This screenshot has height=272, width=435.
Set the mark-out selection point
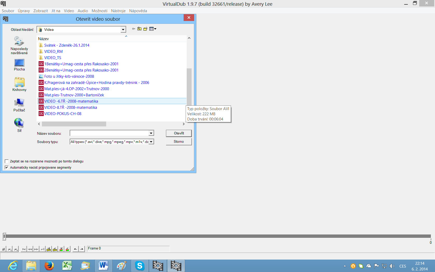point(82,249)
